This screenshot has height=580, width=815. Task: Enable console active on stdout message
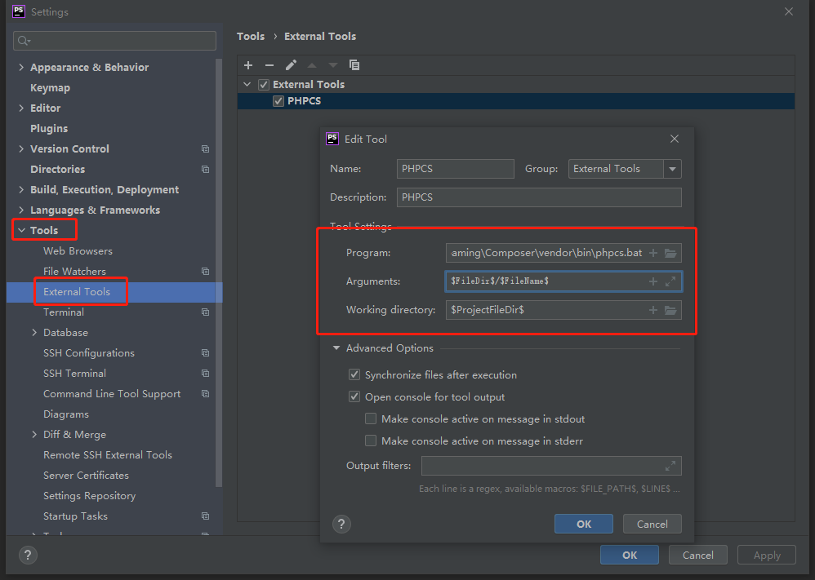pyautogui.click(x=371, y=418)
